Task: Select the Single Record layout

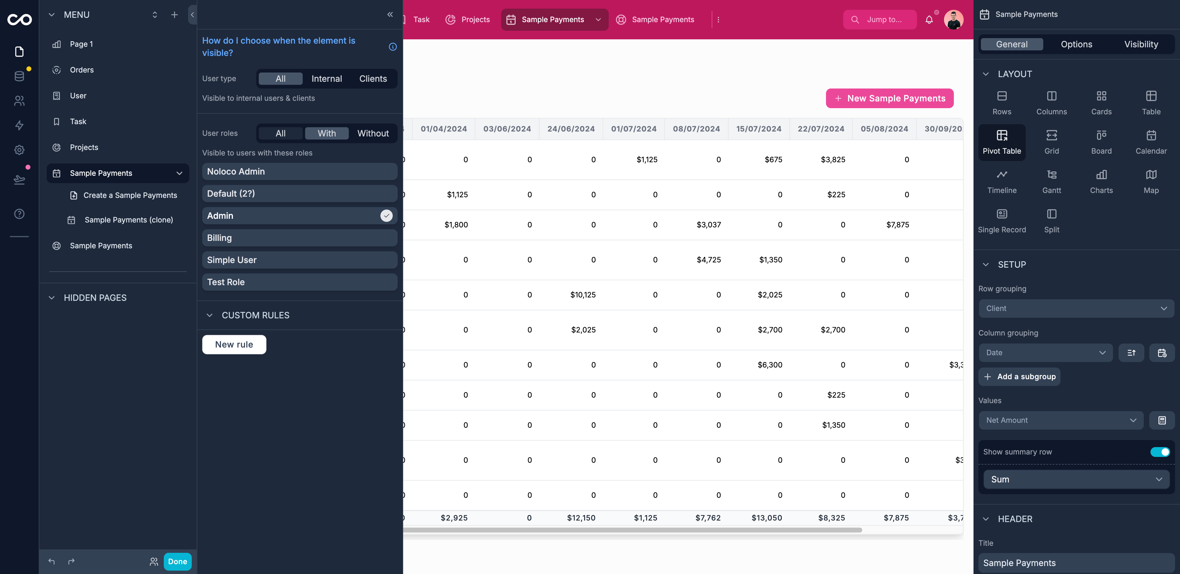Action: 1002,221
